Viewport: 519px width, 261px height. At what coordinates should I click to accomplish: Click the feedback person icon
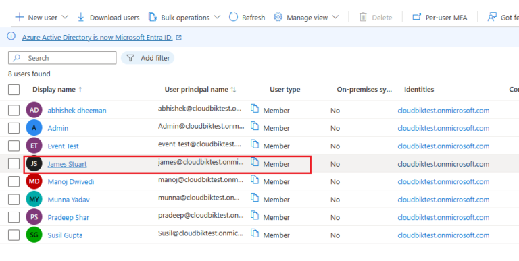492,17
